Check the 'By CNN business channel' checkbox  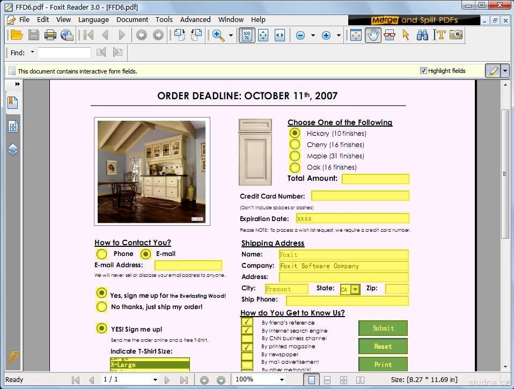tap(247, 338)
